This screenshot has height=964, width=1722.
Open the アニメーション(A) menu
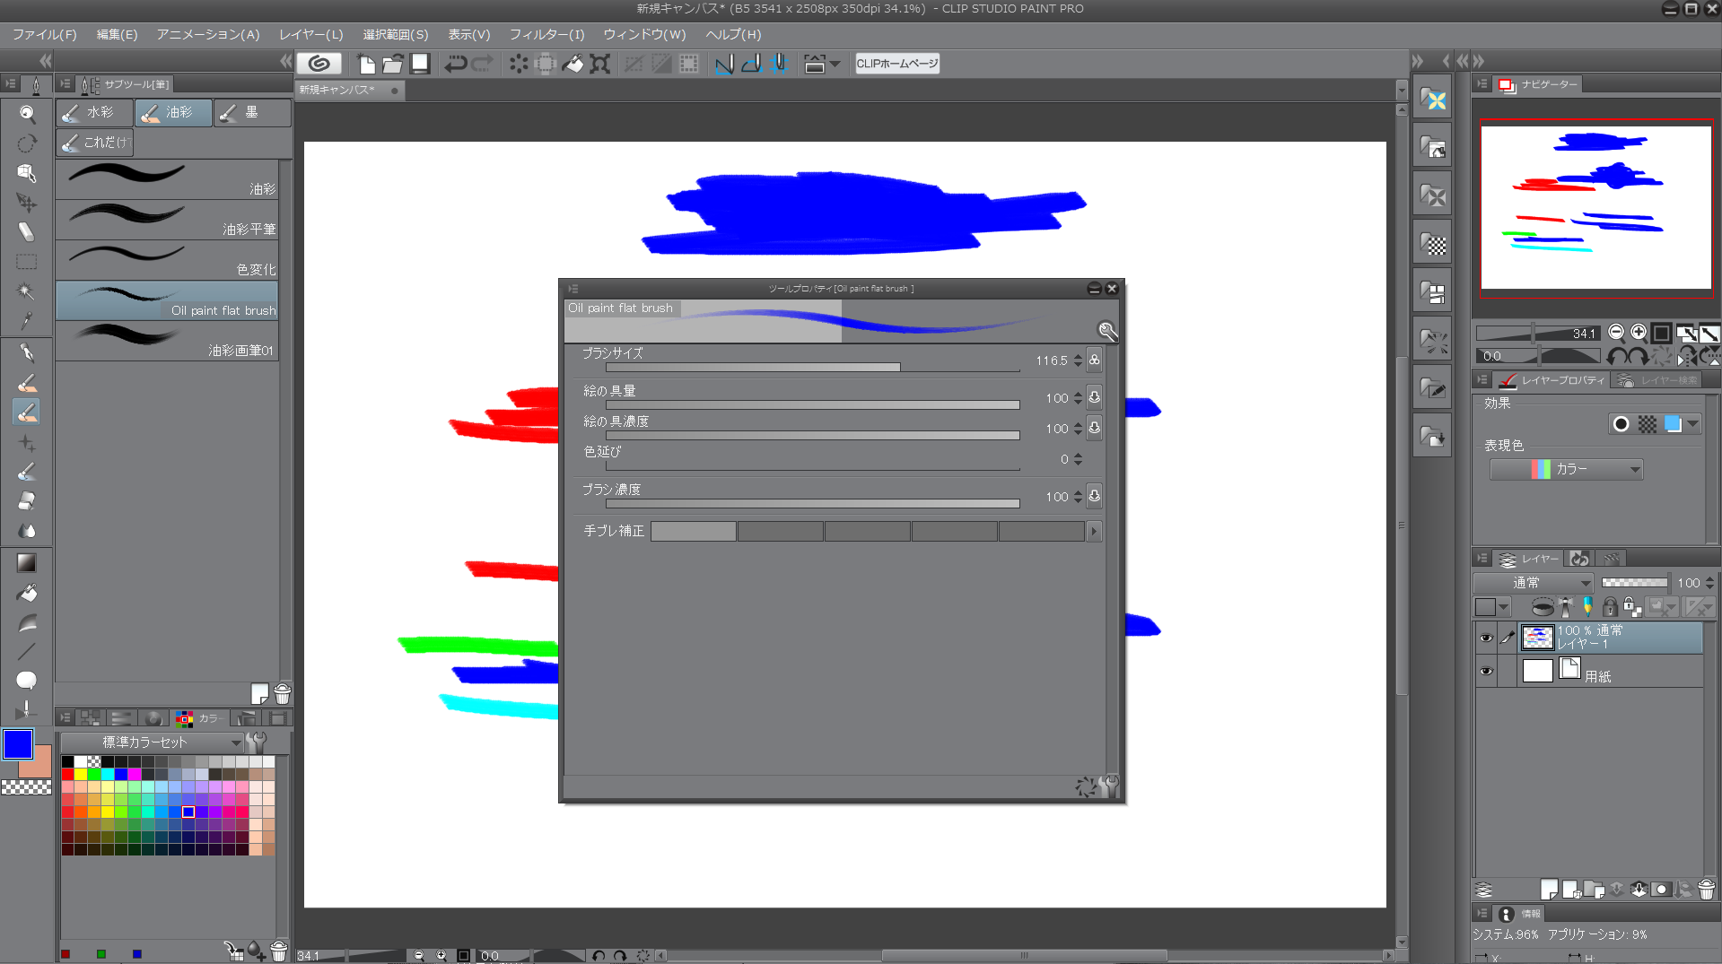(208, 34)
